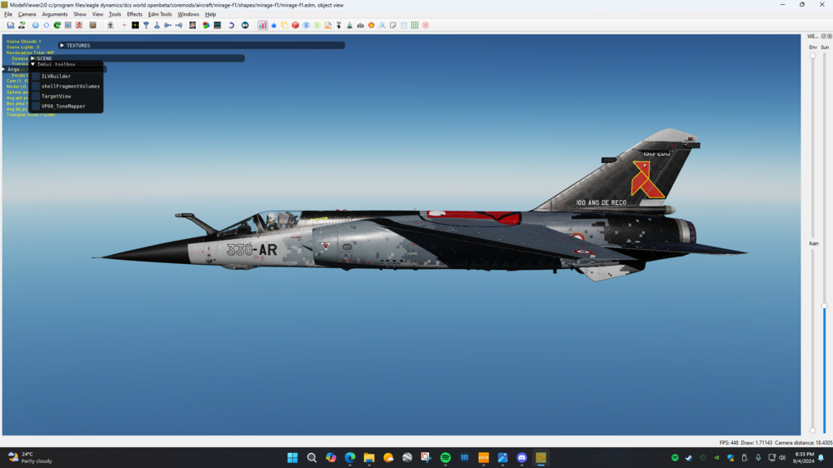833x468 pixels.
Task: Click the RGB color cubes toolbar icon
Action: [x=206, y=25]
